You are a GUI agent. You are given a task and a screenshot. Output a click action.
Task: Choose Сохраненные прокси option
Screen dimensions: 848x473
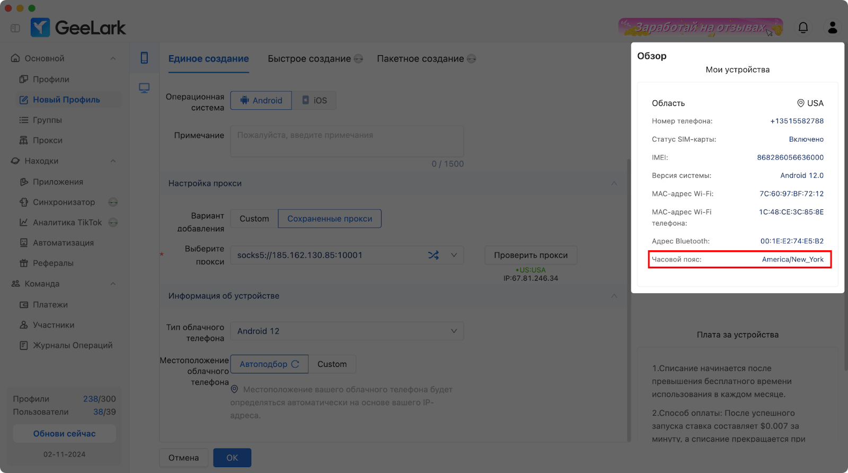(330, 218)
